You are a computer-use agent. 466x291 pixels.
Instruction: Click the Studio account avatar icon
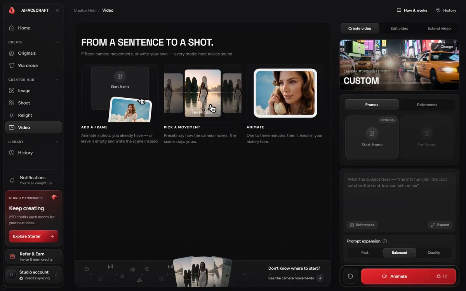12,275
